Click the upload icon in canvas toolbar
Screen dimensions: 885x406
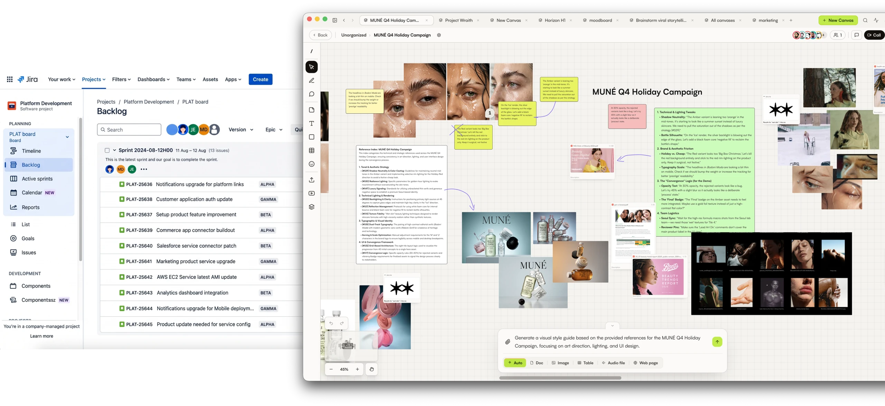tap(311, 180)
